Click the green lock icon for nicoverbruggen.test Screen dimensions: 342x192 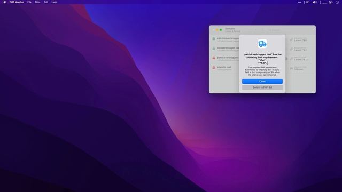214,49
